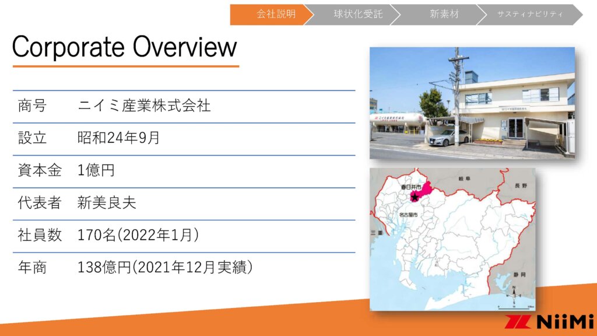Click the 岐阜 label on the map
Image resolution: width=597 pixels, height=336 pixels.
(x=465, y=178)
